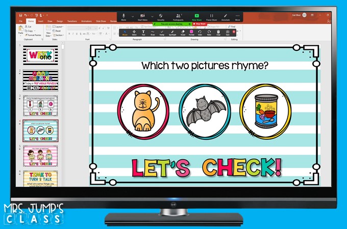347x229 pixels.
Task: Open the Participants panel in Zoom
Action: [x=178, y=17]
